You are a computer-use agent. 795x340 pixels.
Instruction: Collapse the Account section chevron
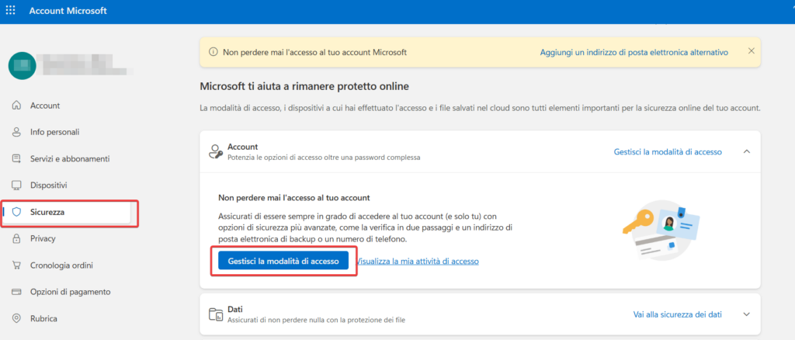point(746,151)
